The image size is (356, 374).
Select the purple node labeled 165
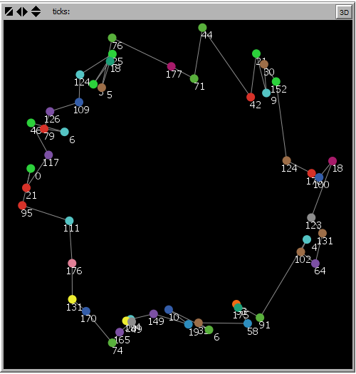[120, 332]
